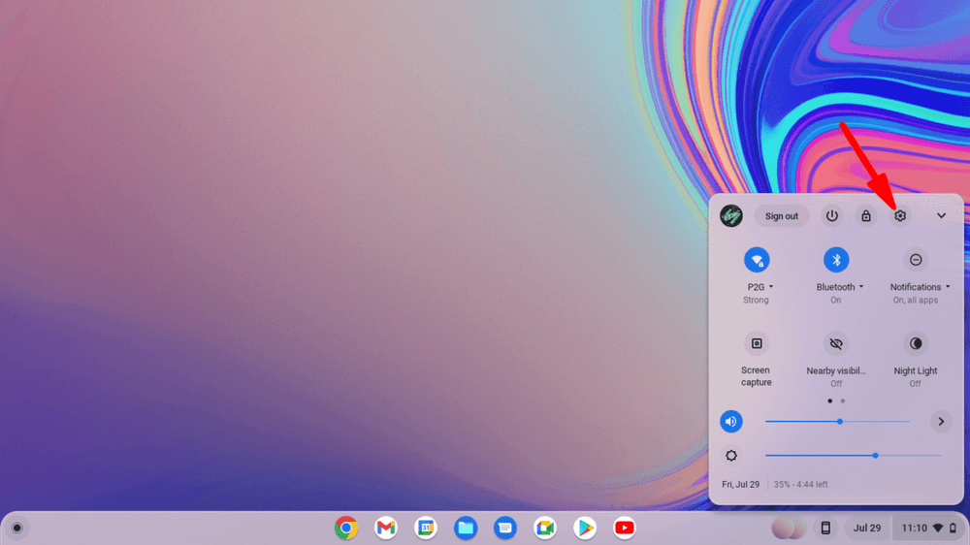Viewport: 970px width, 545px height.
Task: Launch YouTube from the shelf
Action: 625,528
